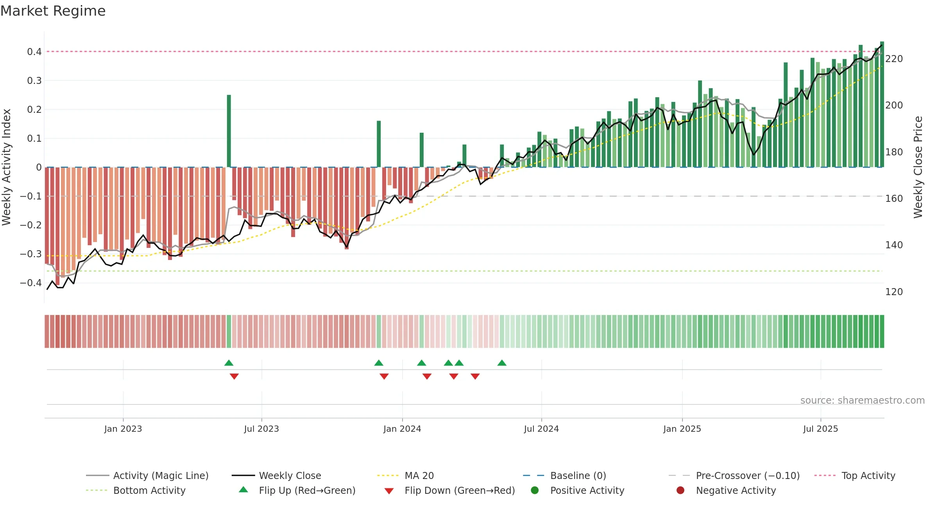Toggle the Weekly Close legend entry
Image resolution: width=938 pixels, height=527 pixels.
click(x=276, y=475)
